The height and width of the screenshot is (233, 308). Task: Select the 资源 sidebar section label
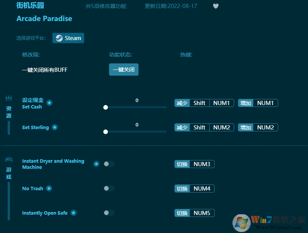pos(9,112)
